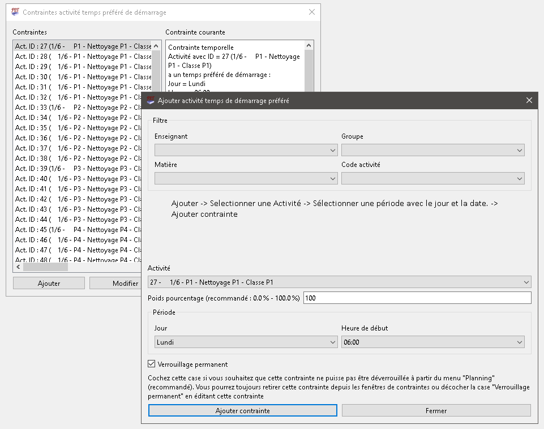Open the Enseignant filter dropdown
The image size is (544, 429).
246,151
